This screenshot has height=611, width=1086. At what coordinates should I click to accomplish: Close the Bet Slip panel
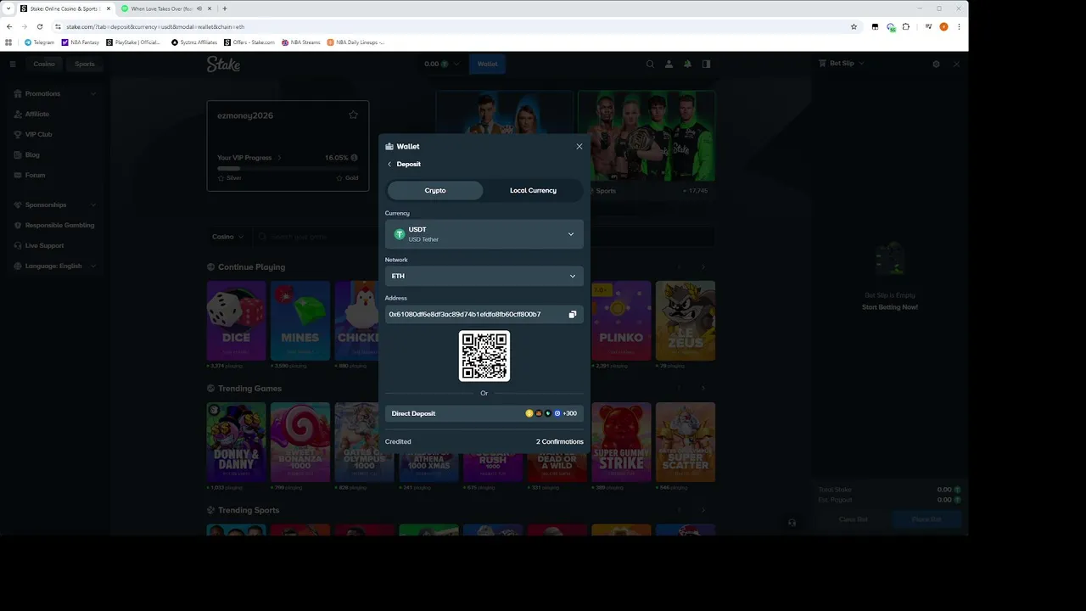click(956, 64)
